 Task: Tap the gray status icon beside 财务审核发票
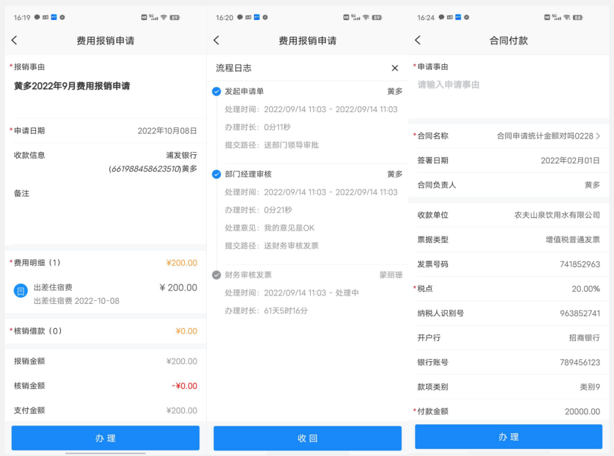click(217, 275)
